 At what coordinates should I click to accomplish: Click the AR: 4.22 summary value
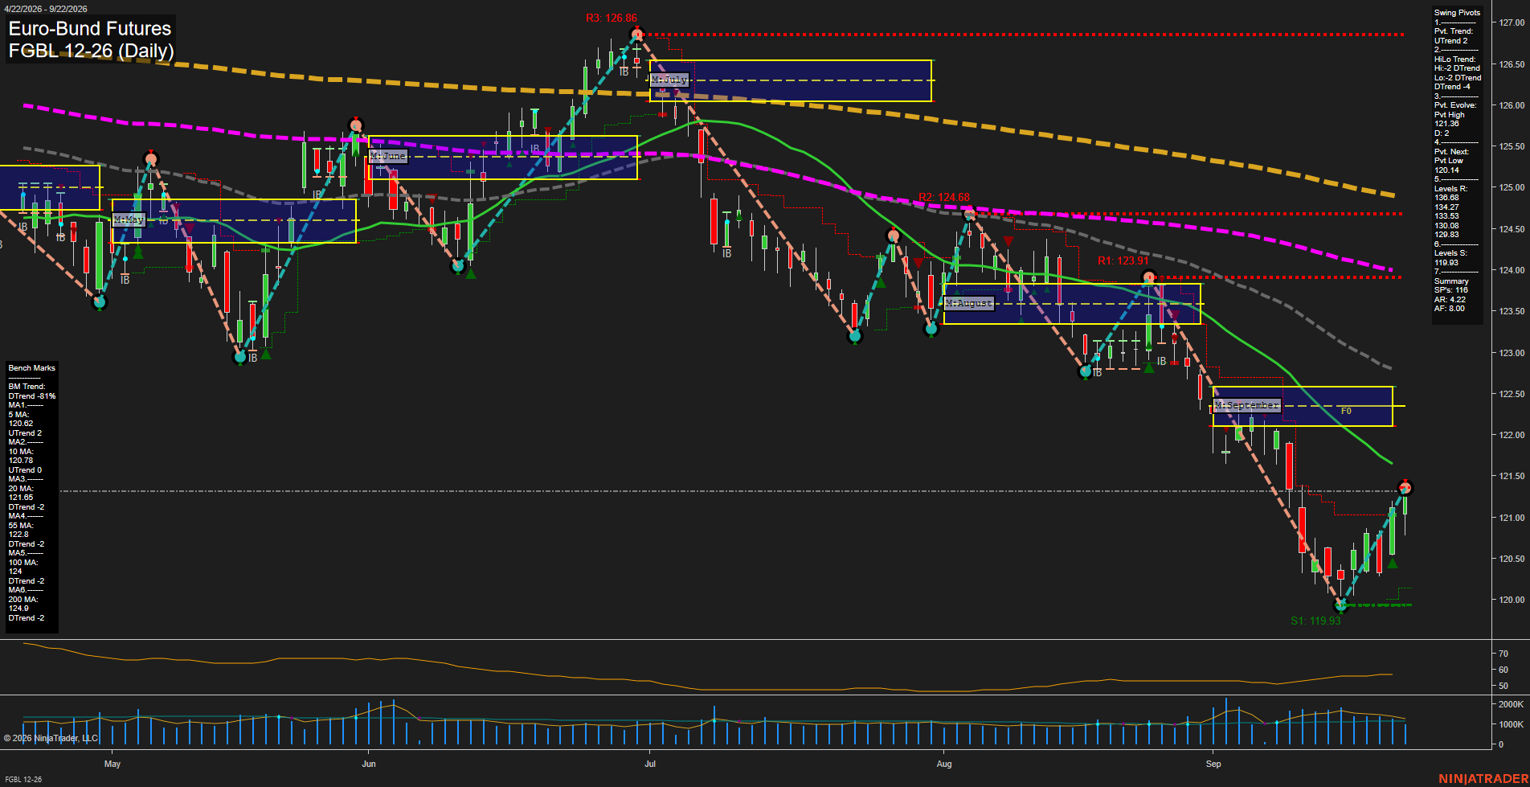pyautogui.click(x=1450, y=300)
